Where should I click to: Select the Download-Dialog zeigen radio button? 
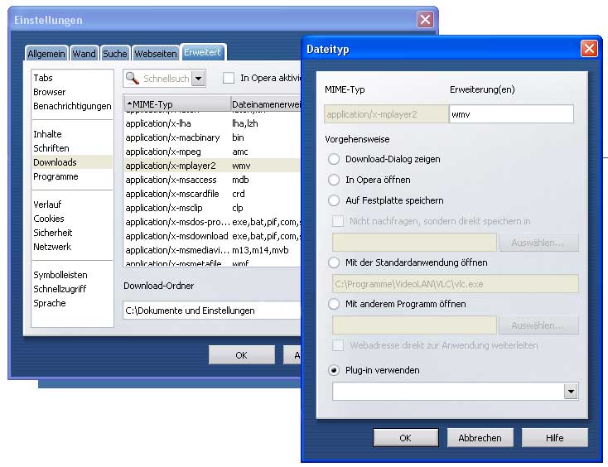coord(334,159)
